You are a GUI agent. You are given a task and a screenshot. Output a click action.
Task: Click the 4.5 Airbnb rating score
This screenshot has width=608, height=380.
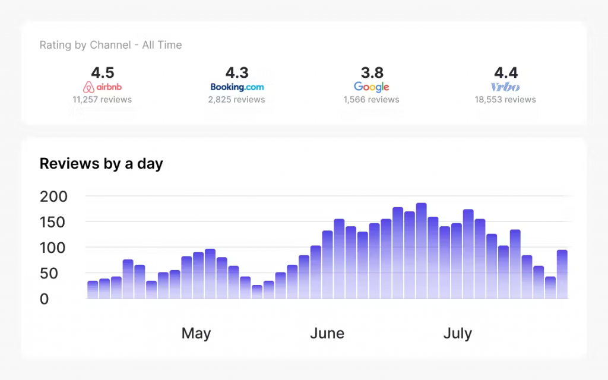(102, 72)
